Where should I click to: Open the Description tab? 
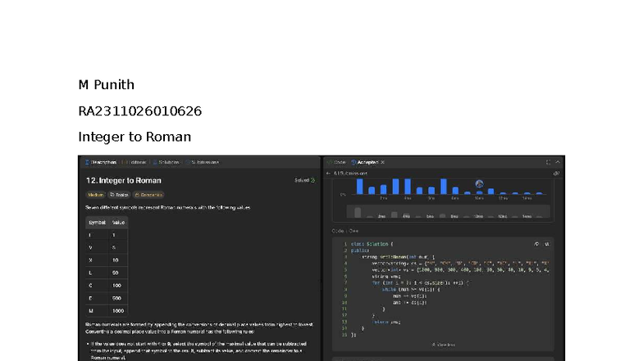coord(103,162)
